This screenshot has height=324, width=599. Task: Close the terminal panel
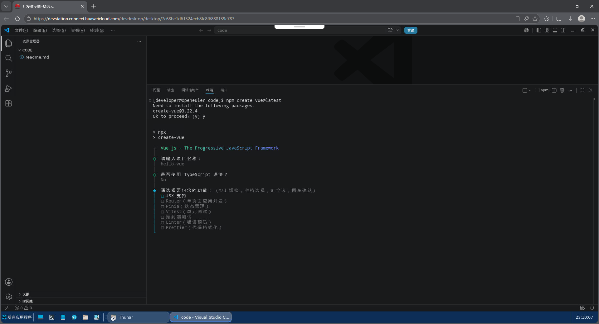coord(591,90)
